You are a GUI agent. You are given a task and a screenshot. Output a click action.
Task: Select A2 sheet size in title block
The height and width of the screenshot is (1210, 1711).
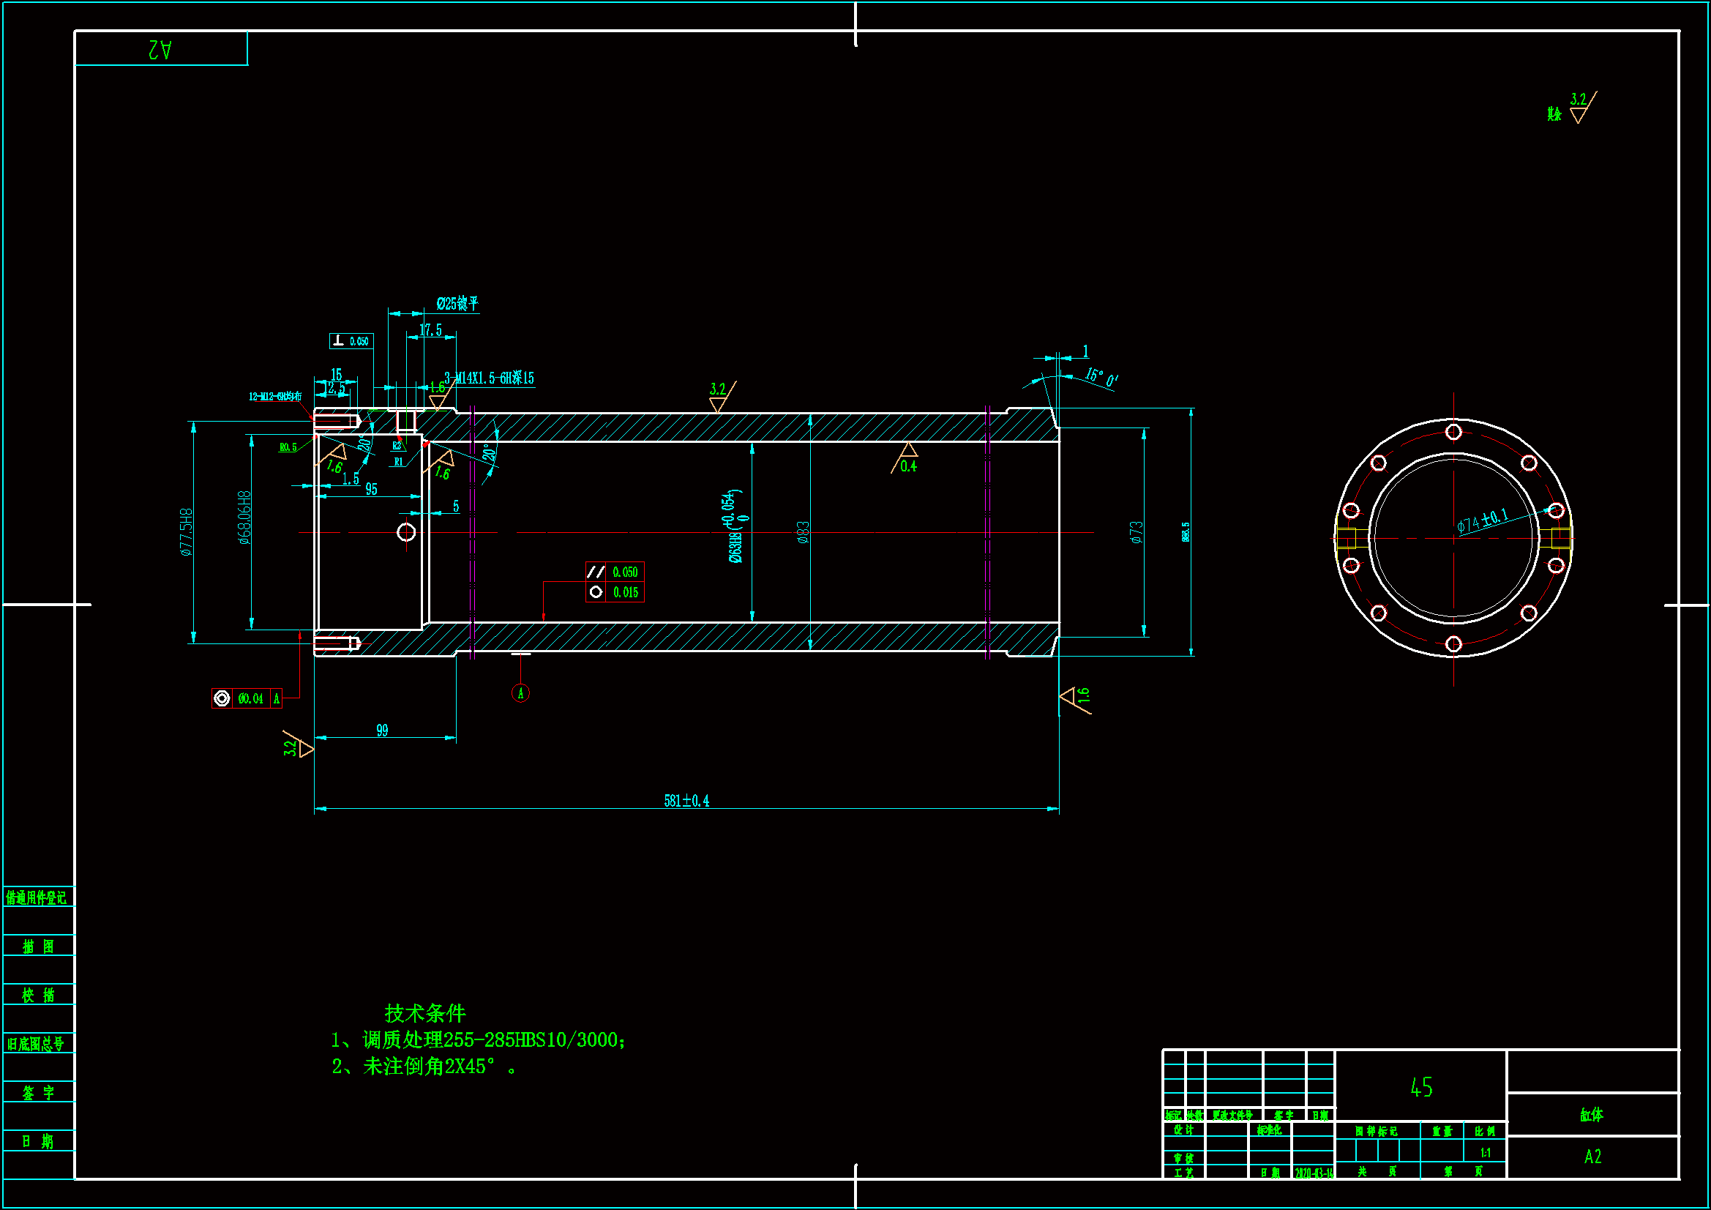(1592, 1157)
